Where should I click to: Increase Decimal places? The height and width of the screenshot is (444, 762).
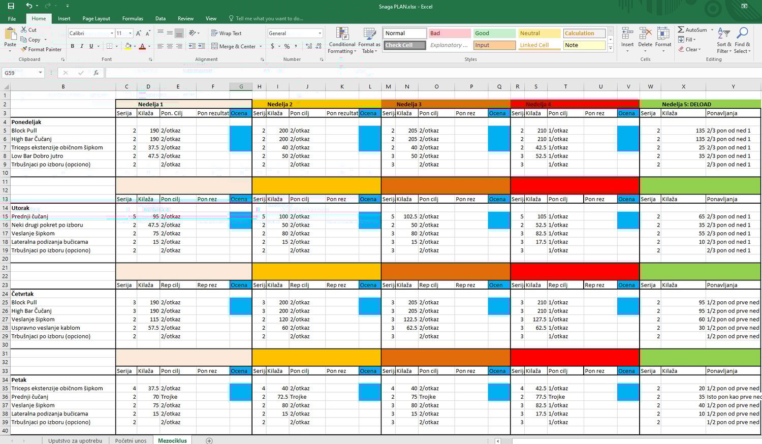coord(308,46)
